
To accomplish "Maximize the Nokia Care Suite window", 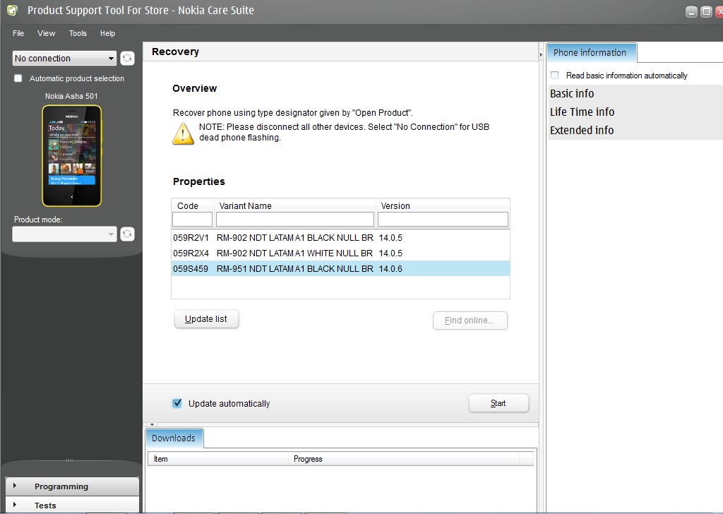I will [x=706, y=12].
